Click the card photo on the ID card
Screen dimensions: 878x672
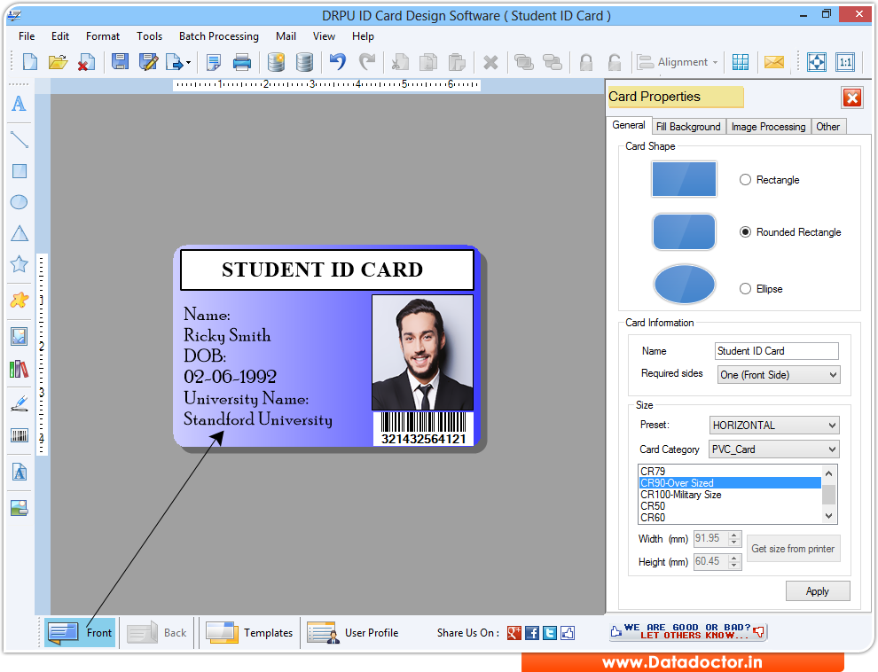click(423, 353)
